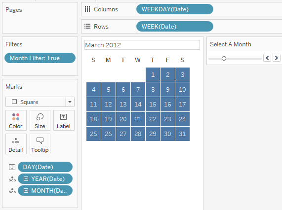
Task: Click the March 2012 title field
Action: coord(142,45)
